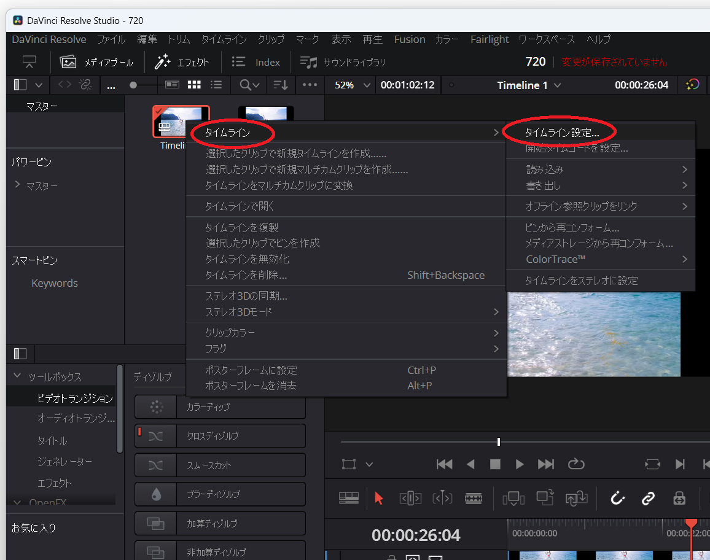
Task: Open the Sound Library (サウンドライブラリ)
Action: tap(342, 62)
